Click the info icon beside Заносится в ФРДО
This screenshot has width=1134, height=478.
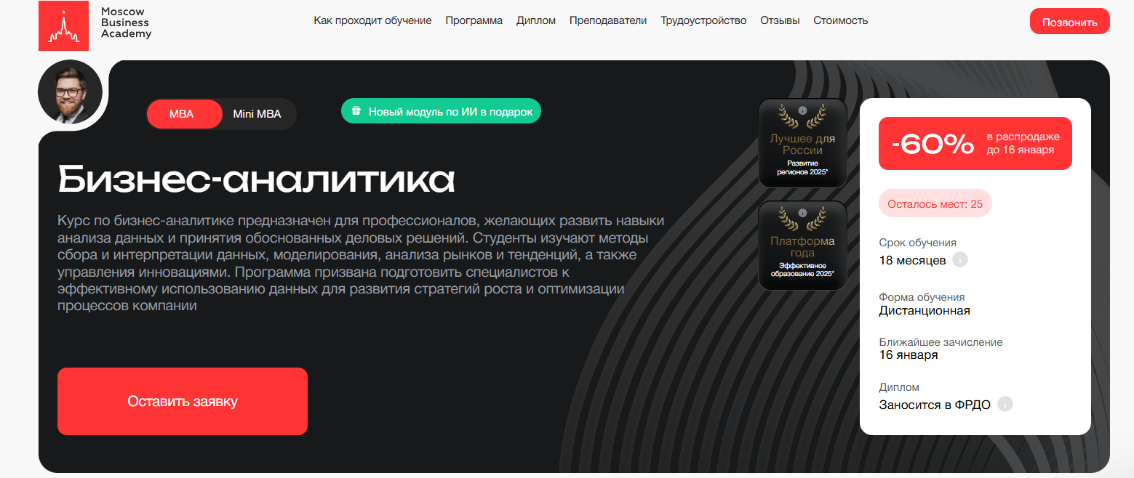coord(1005,405)
